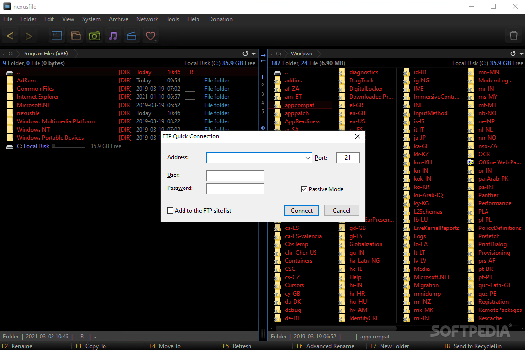
Task: Select the appcompat folder in right panel
Action: 300,105
